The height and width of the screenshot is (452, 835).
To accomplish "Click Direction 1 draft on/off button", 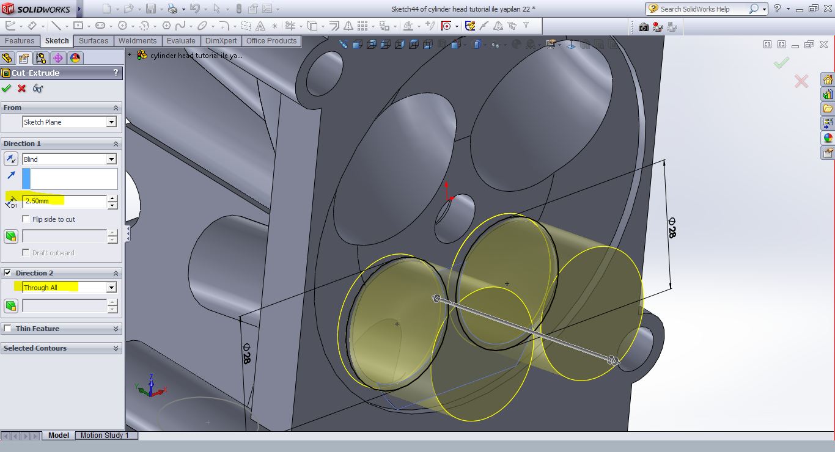I will 11,236.
